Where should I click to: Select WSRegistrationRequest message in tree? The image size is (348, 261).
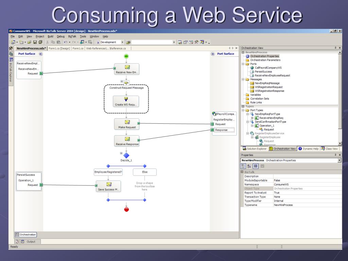pyautogui.click(x=266, y=87)
